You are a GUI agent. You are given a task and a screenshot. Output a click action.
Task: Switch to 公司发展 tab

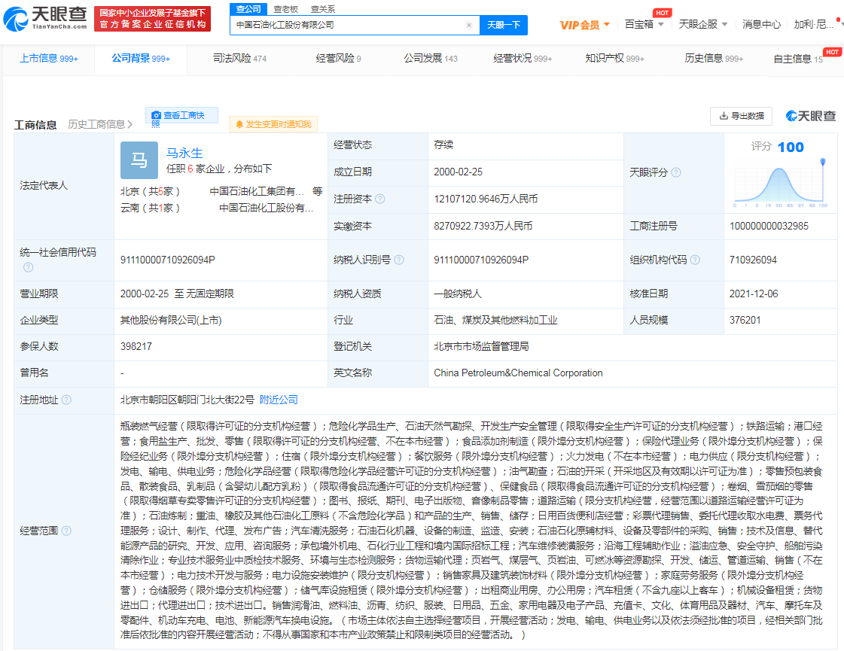[x=431, y=59]
